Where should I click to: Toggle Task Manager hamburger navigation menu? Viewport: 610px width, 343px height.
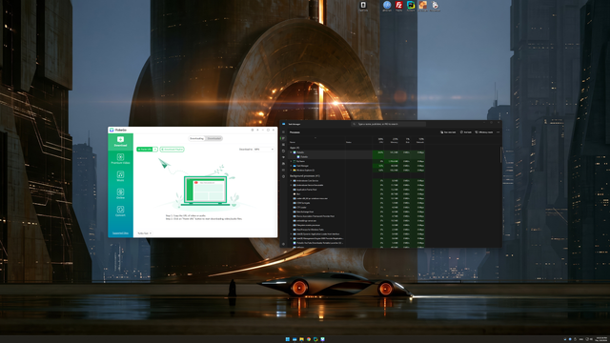coord(283,132)
